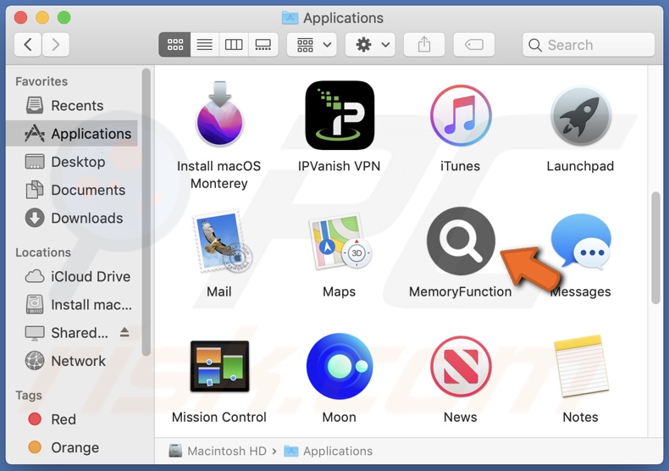Screen dimensions: 669x471
Task: Click the Applications folder icon in title bar
Action: (290, 18)
